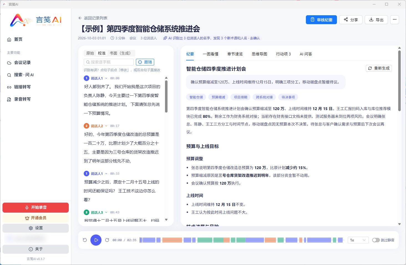Click the 言笺AI logo

pyautogui.click(x=36, y=20)
